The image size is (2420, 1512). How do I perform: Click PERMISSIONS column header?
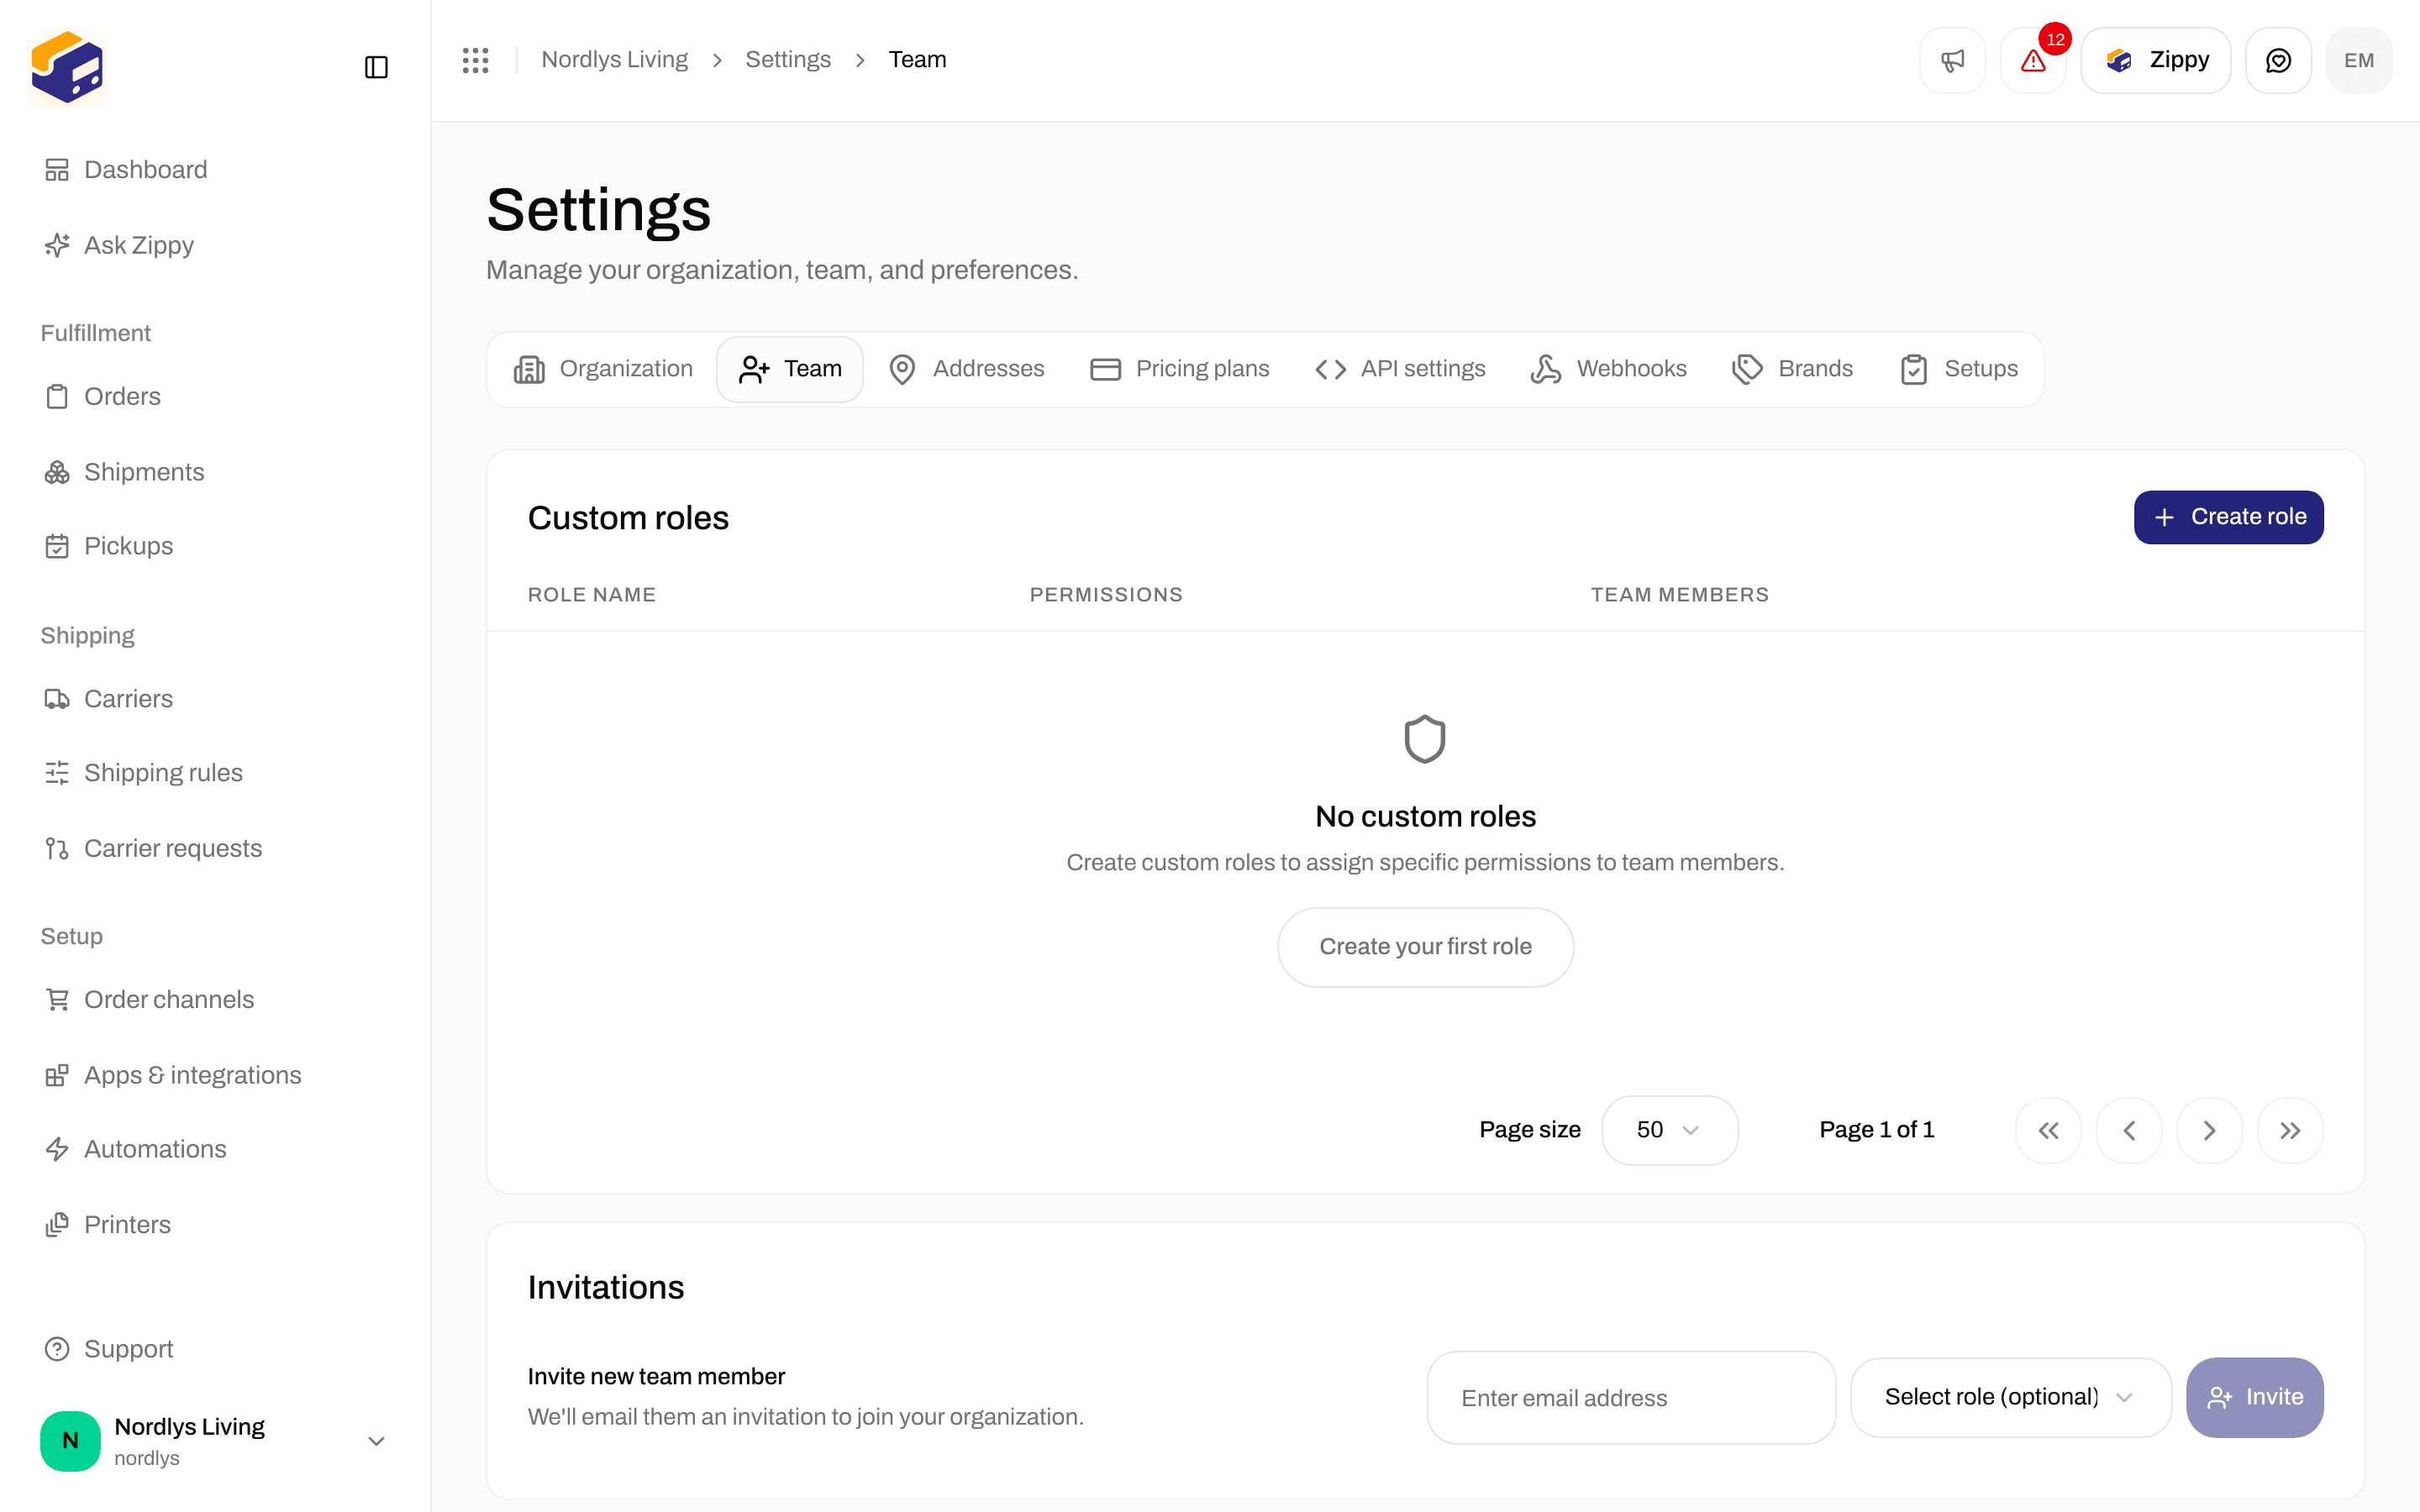coord(1106,595)
